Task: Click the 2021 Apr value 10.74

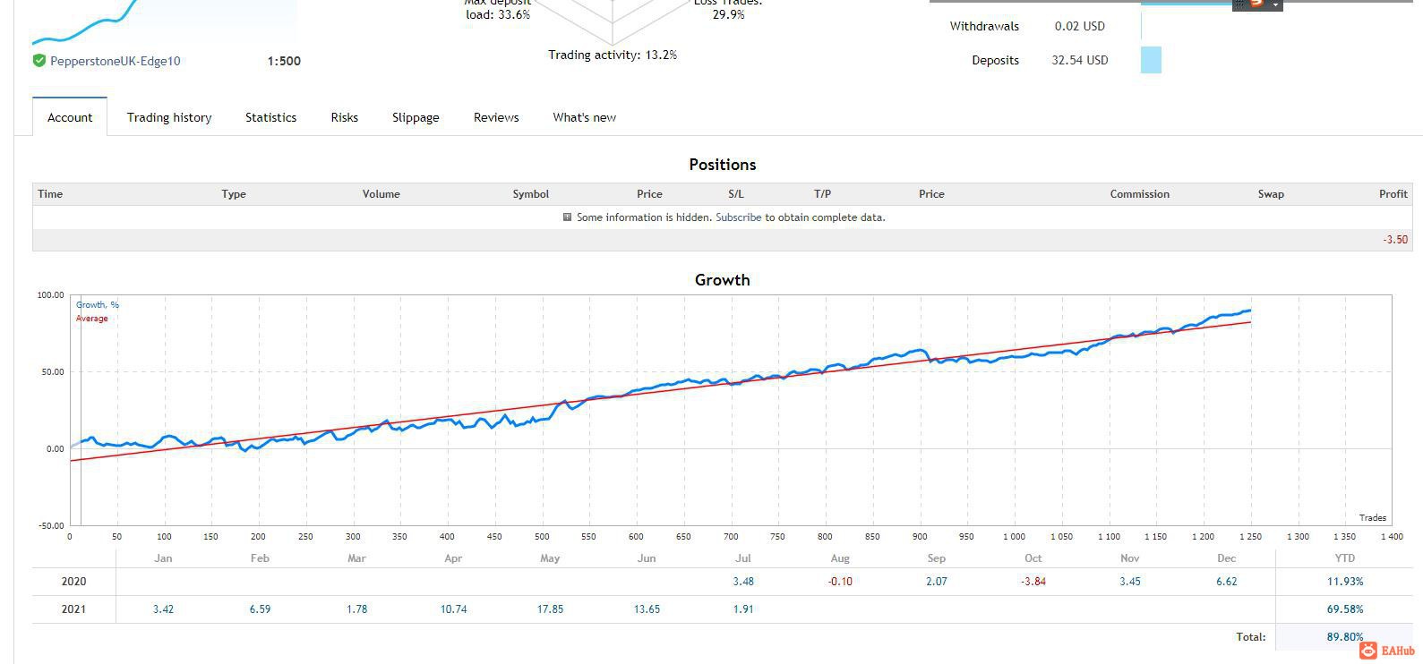Action: pos(453,609)
